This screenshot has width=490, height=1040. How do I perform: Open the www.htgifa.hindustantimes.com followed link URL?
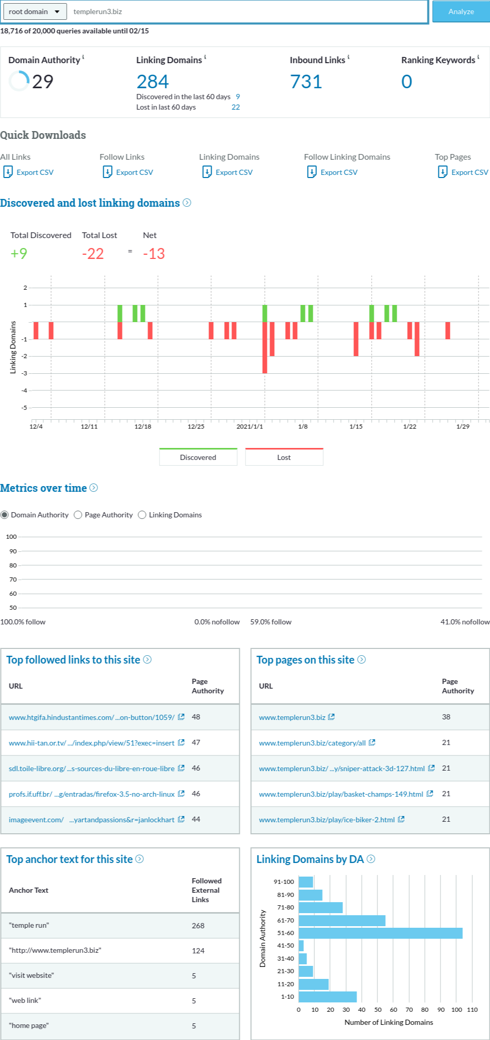(92, 717)
